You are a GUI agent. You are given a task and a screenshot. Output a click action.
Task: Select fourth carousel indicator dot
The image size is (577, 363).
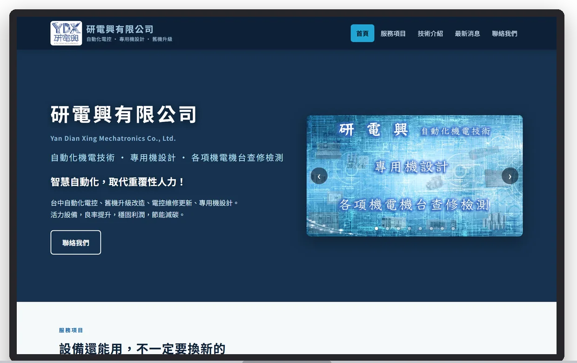[x=409, y=229]
